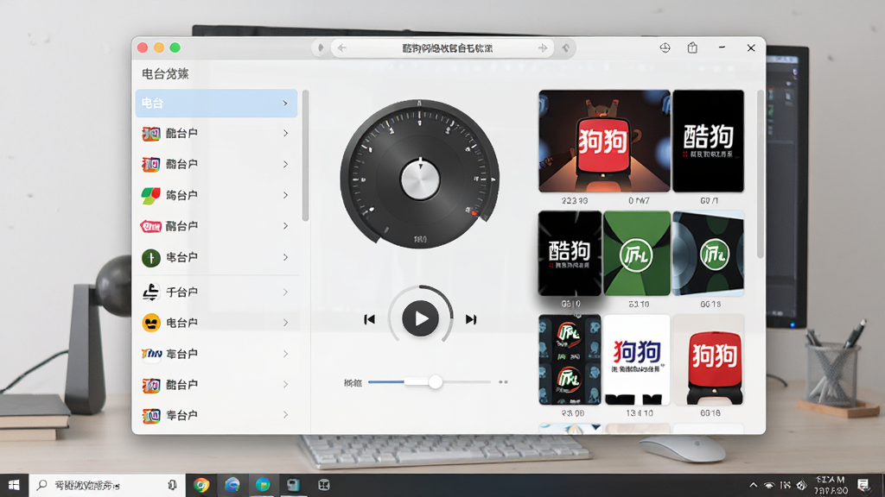Open the Windows Start menu
This screenshot has height=497, width=885.
point(14,485)
